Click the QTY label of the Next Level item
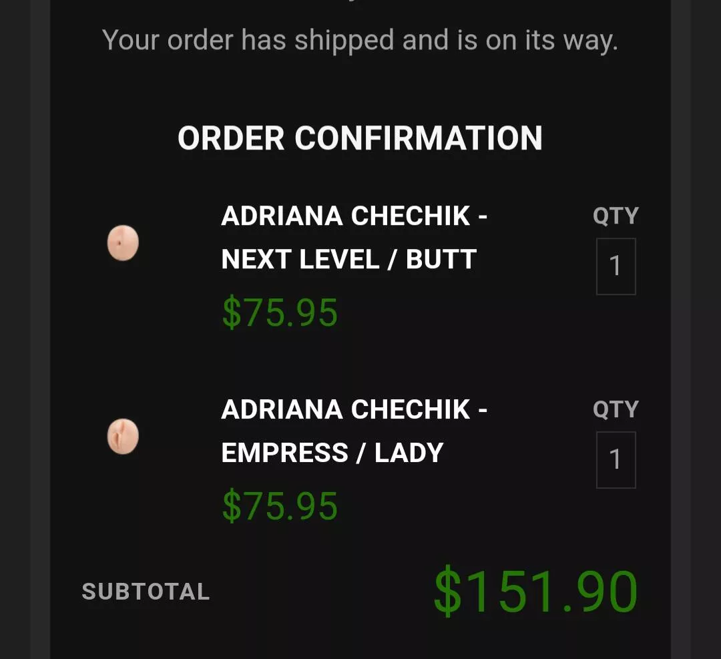721x659 pixels. coord(616,216)
